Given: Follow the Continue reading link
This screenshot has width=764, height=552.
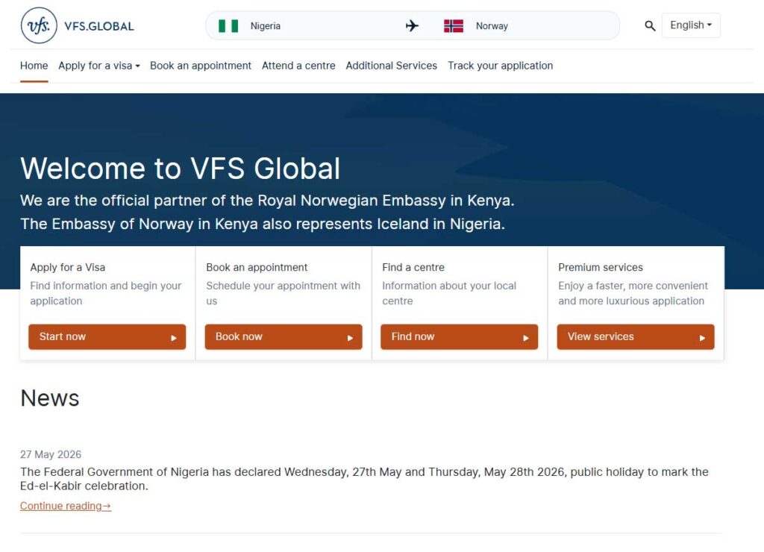Looking at the screenshot, I should [66, 506].
